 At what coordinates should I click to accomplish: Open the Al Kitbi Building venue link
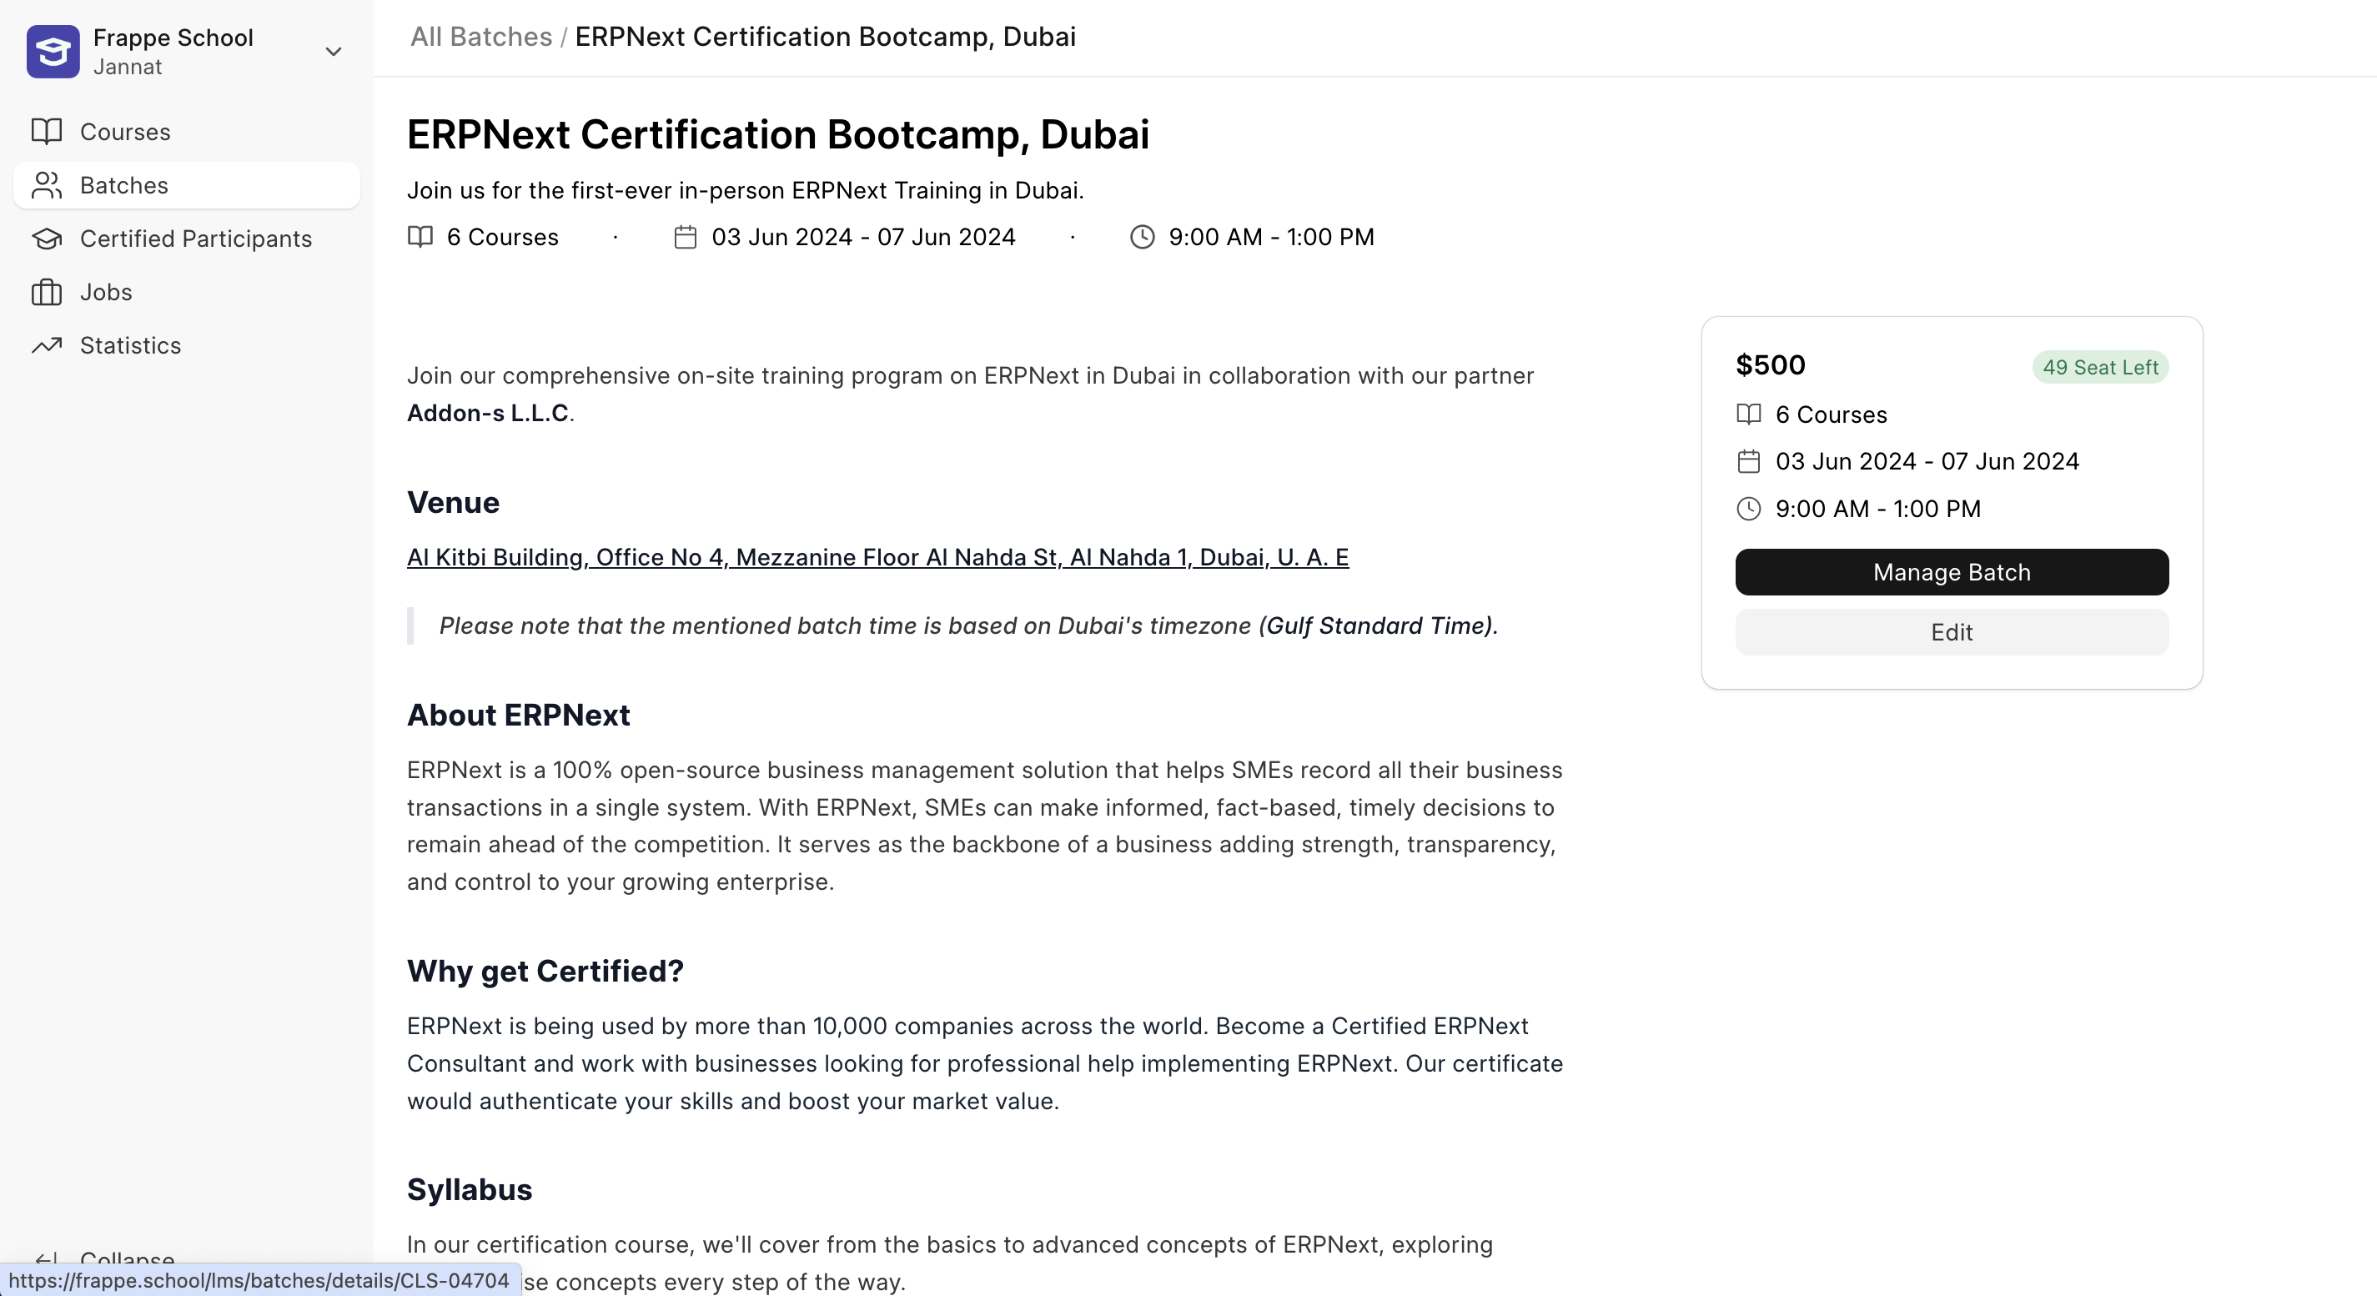point(877,557)
